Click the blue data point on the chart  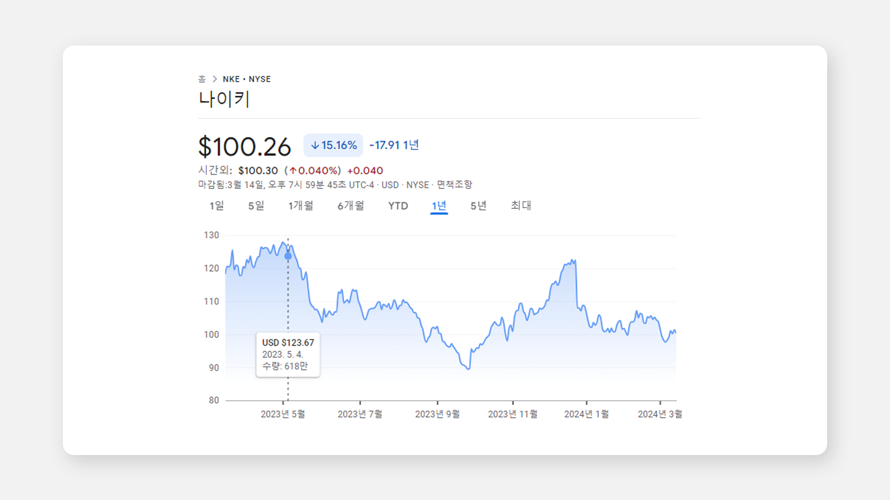point(288,256)
